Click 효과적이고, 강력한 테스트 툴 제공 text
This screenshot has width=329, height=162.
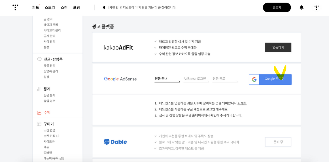pos(181,149)
